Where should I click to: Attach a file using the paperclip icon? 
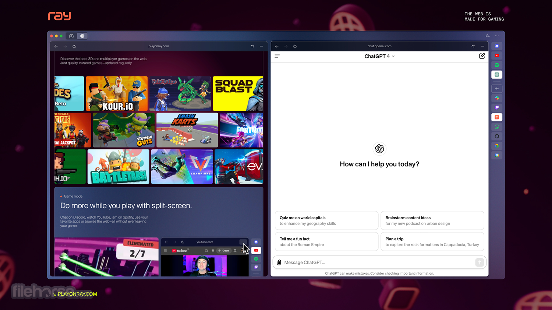click(279, 262)
